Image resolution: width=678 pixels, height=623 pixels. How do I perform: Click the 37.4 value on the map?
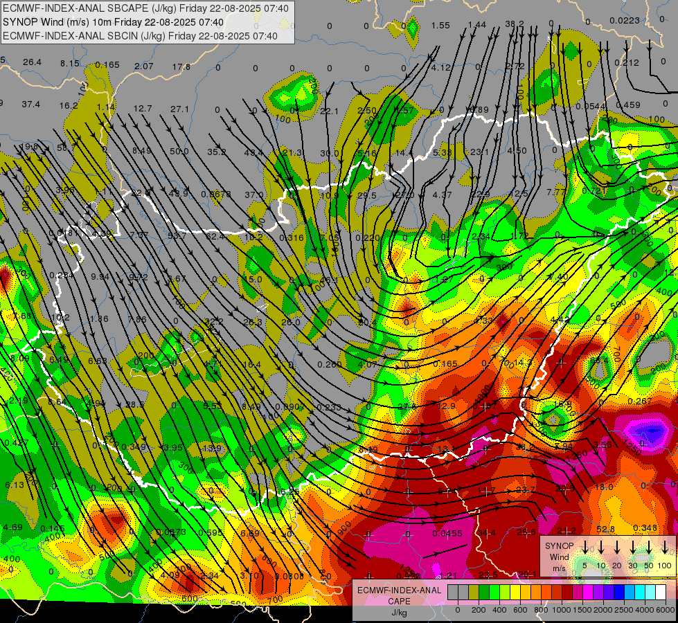tap(30, 105)
